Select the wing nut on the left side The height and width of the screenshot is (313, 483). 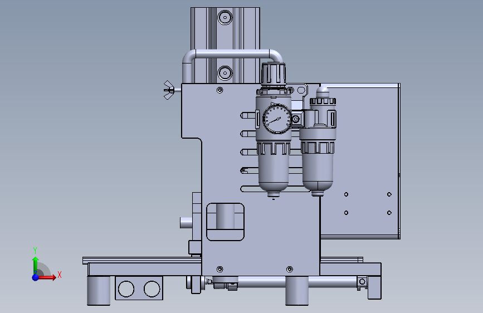tap(168, 90)
